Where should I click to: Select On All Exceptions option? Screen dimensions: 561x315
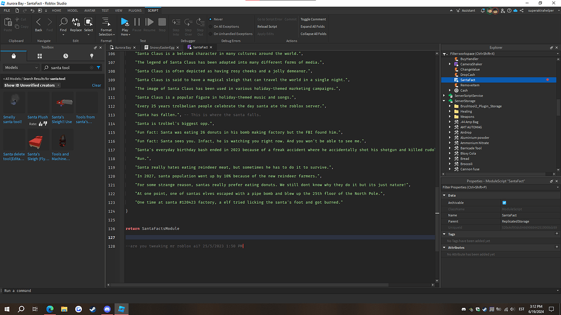[x=224, y=27]
